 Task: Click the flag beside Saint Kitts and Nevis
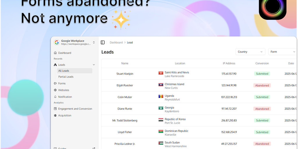(161, 73)
